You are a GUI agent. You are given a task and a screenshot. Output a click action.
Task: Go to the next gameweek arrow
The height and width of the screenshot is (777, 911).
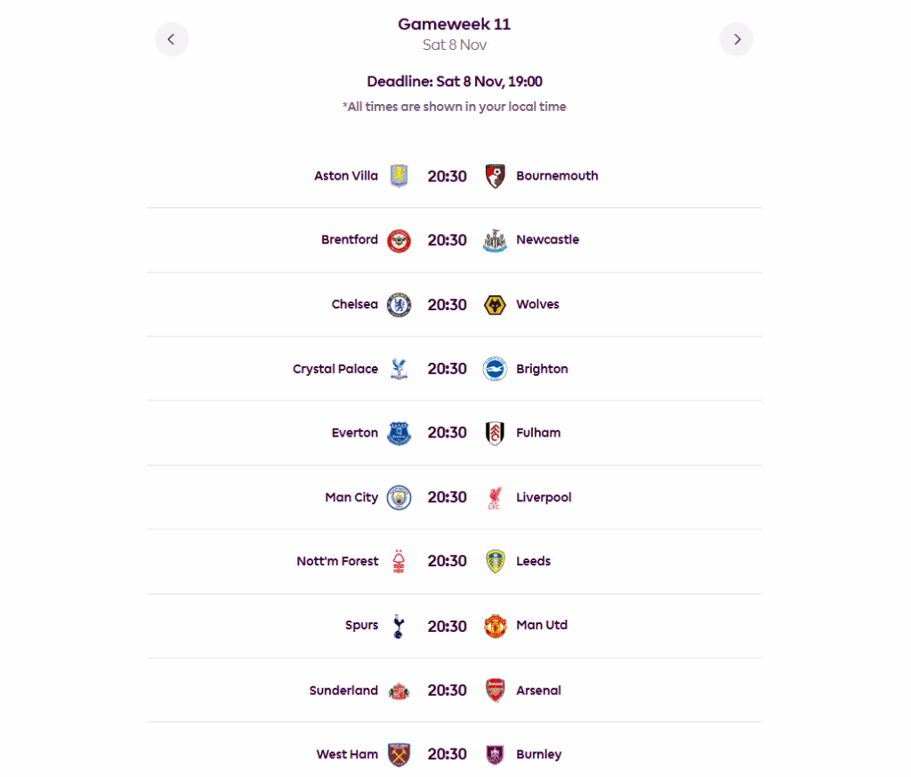point(737,39)
